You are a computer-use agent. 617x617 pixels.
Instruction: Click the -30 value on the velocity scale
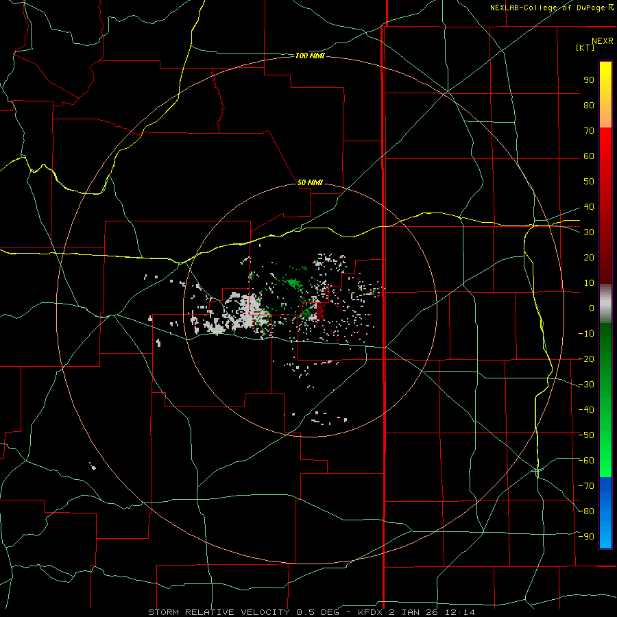pos(586,385)
